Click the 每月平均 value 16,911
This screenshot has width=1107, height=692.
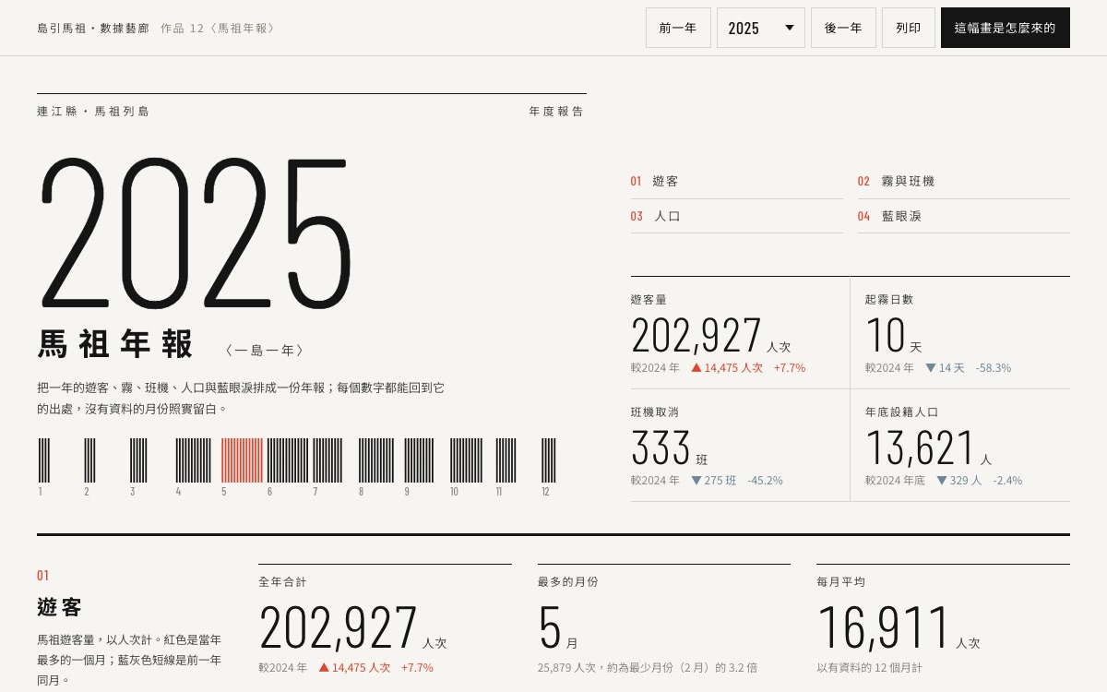click(884, 627)
